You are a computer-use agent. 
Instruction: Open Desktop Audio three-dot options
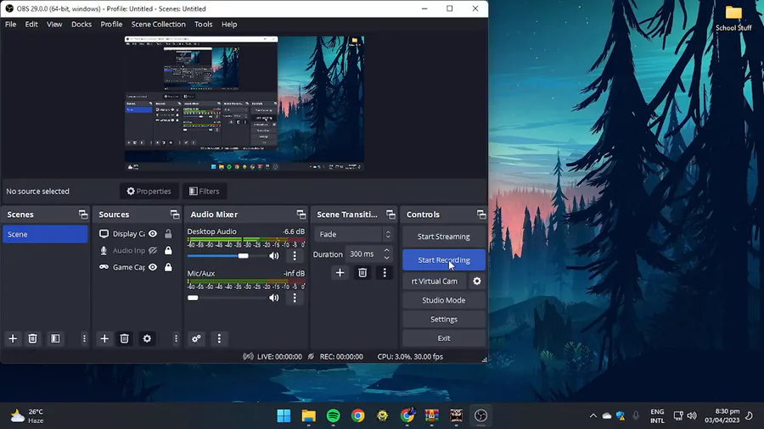295,256
